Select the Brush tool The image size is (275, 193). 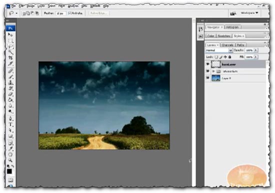coord(10,76)
